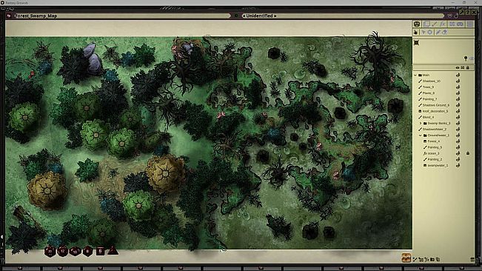482x271 pixels.
Task: Select the eraser tool
Action: [x=445, y=32]
